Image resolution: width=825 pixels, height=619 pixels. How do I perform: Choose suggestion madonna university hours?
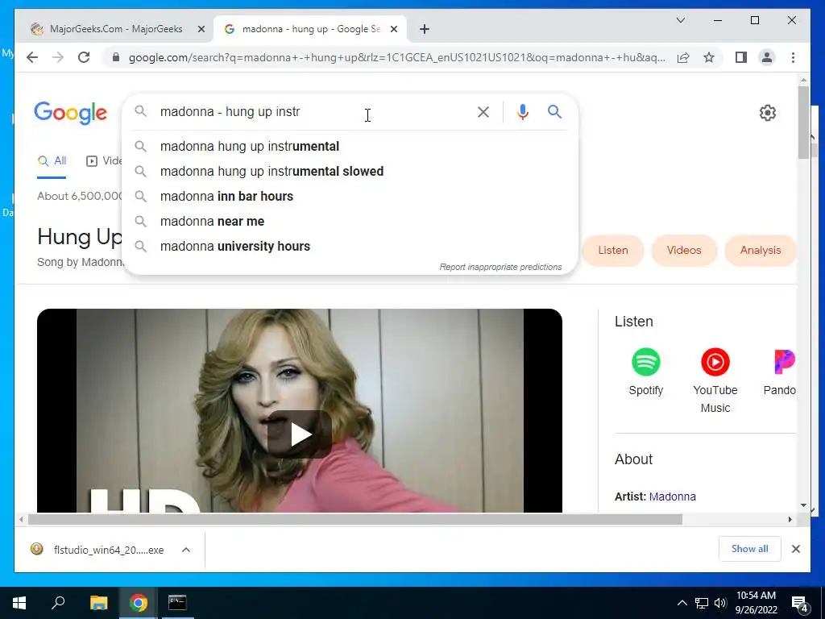coord(350,247)
